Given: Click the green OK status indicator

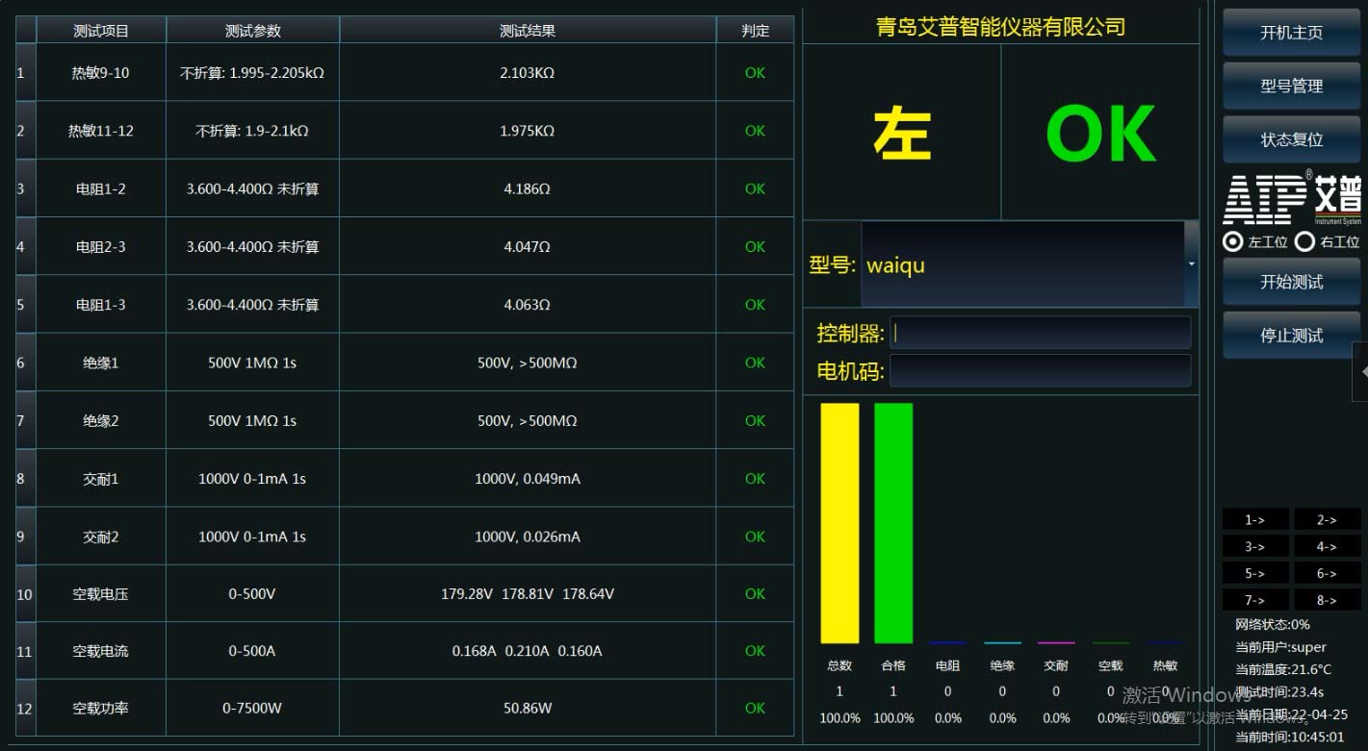Looking at the screenshot, I should coord(1100,133).
